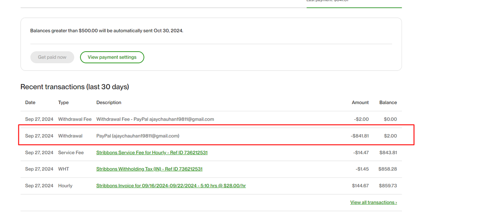Click the date in the Hourly row
Screen dimensions: 480x215
(x=39, y=186)
